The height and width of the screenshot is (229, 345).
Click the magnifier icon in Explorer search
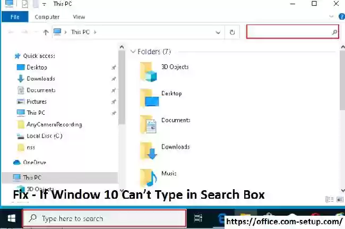[334, 32]
